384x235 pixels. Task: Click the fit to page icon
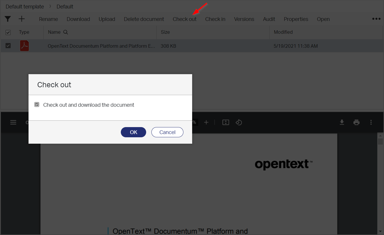click(x=226, y=122)
